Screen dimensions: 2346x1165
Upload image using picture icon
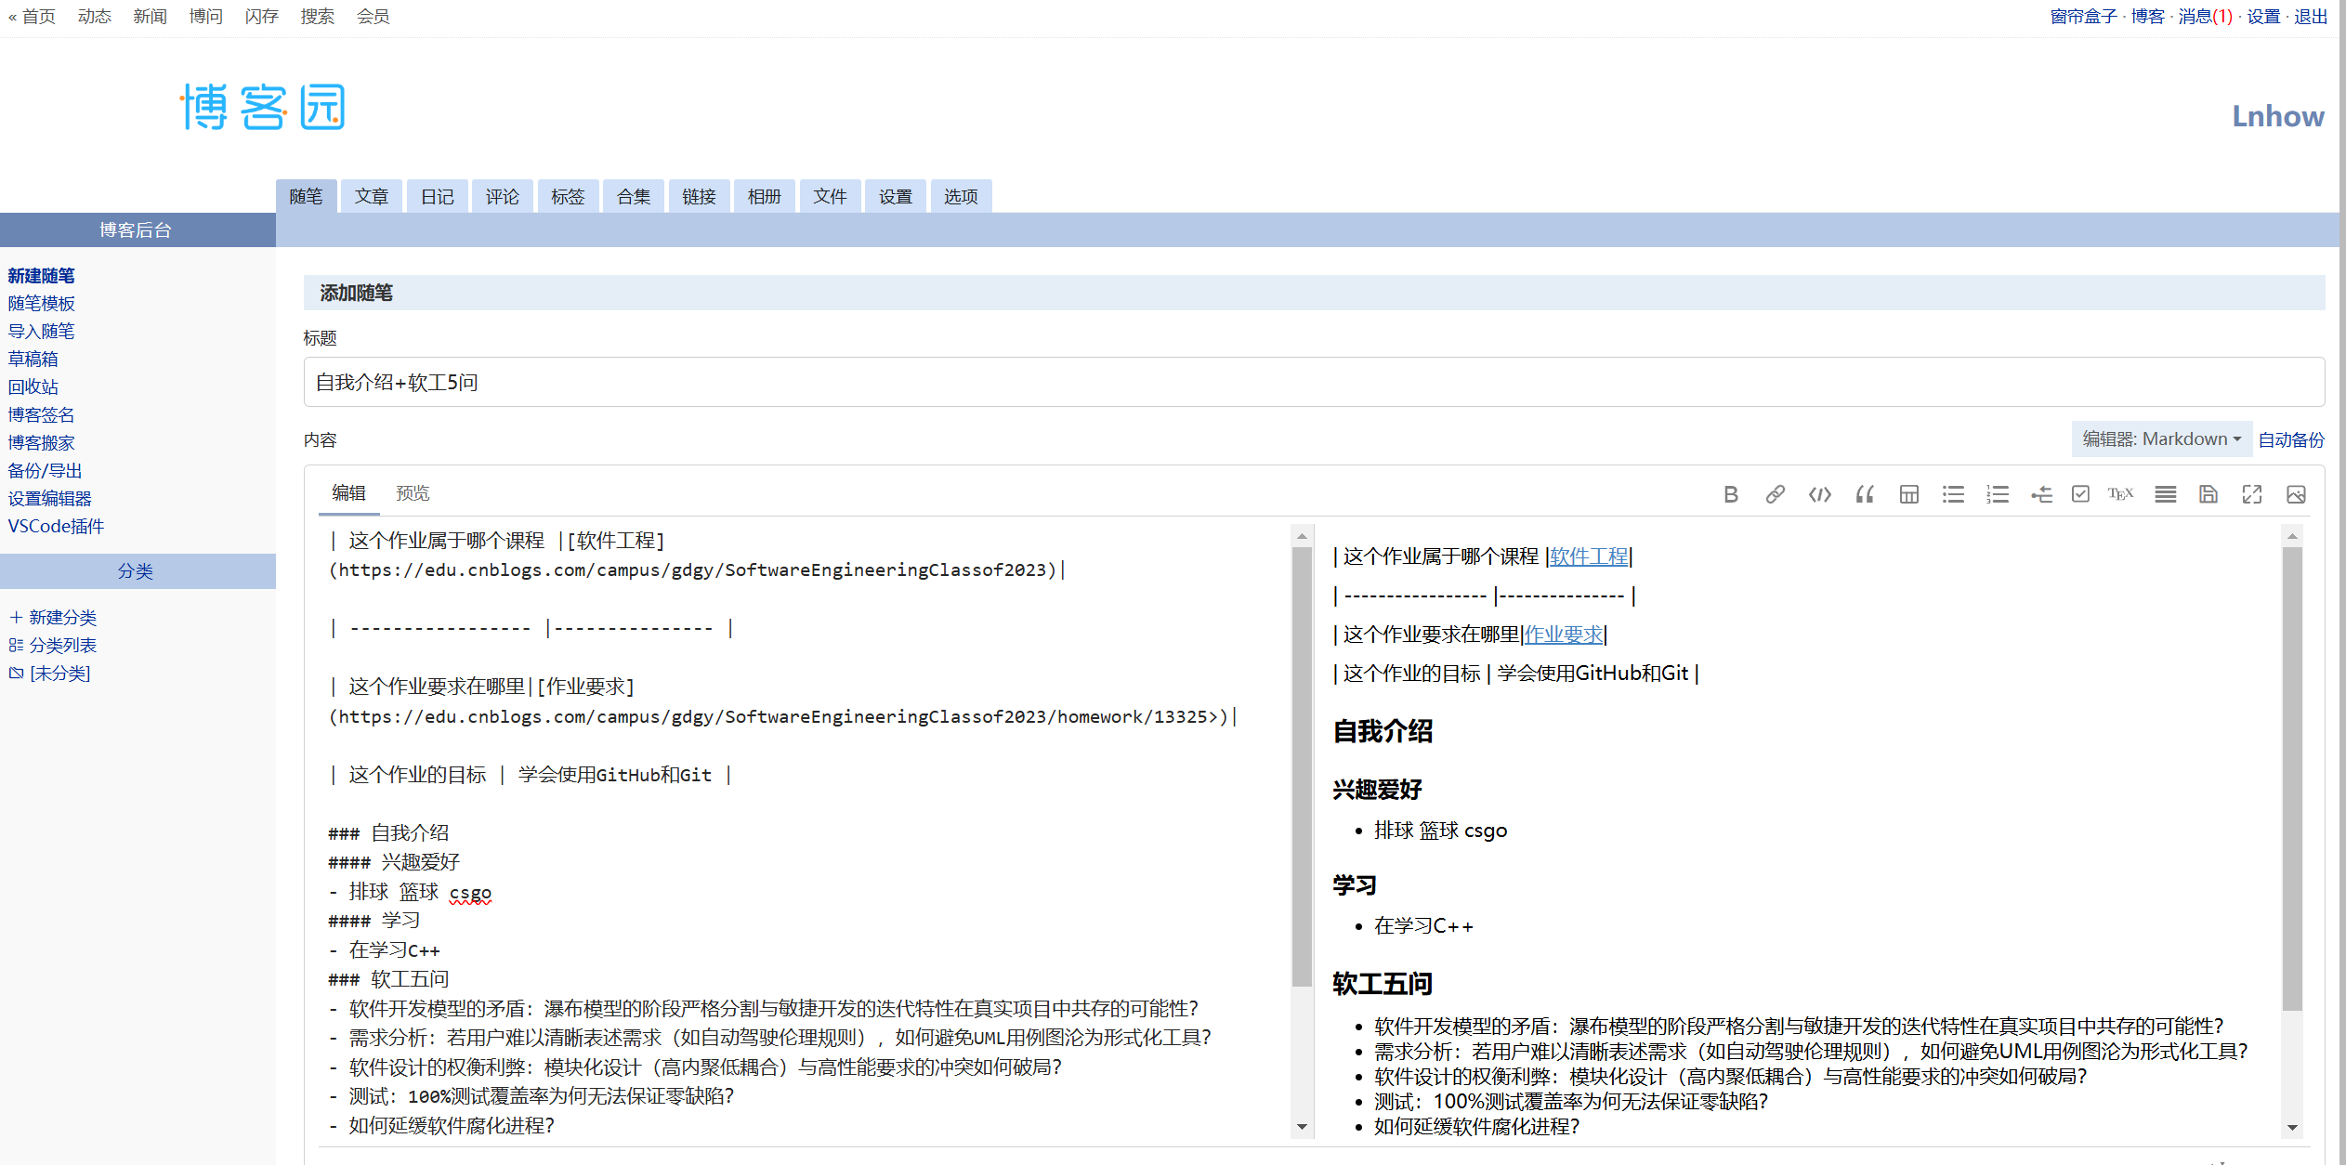(2296, 494)
